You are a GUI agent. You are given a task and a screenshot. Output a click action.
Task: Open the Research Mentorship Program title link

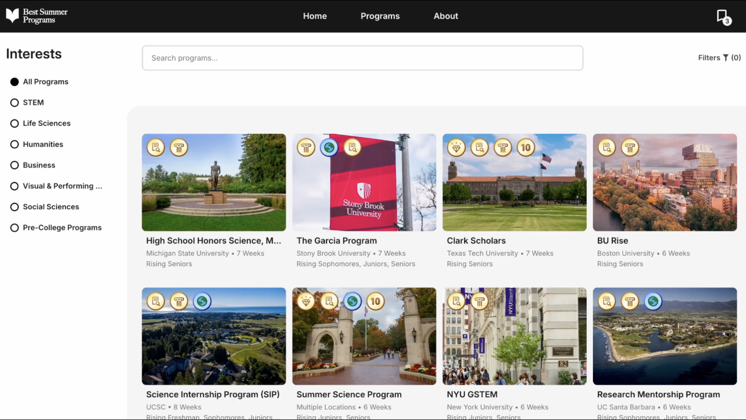(x=658, y=394)
